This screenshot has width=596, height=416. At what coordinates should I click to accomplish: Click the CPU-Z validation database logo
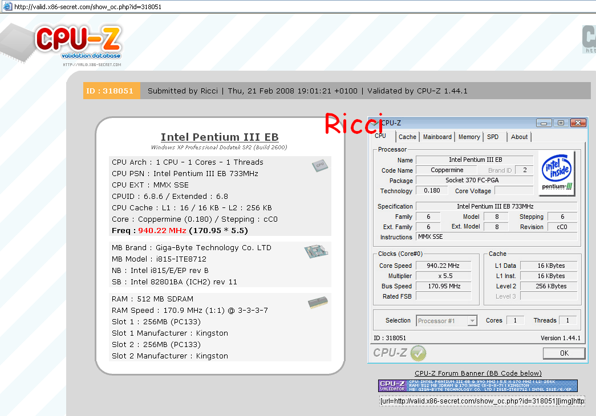click(x=78, y=44)
